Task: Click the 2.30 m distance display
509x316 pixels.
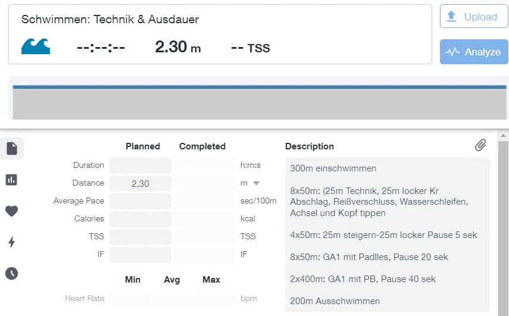Action: coord(178,47)
